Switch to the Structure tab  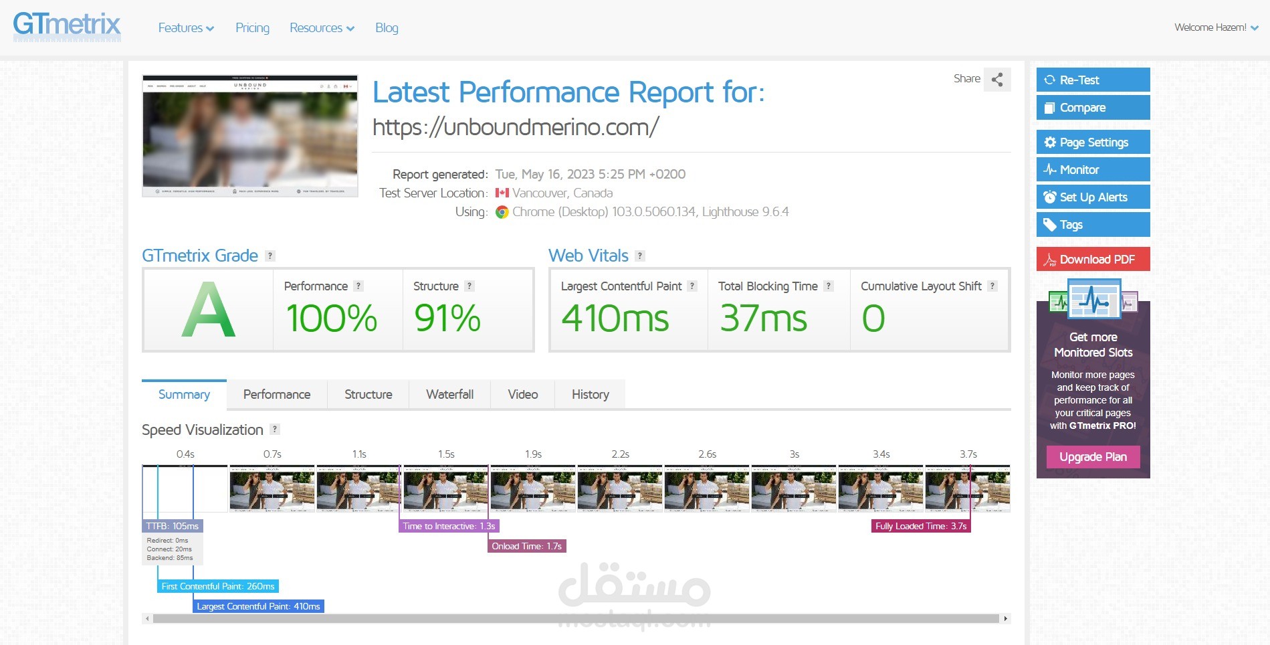(x=368, y=394)
